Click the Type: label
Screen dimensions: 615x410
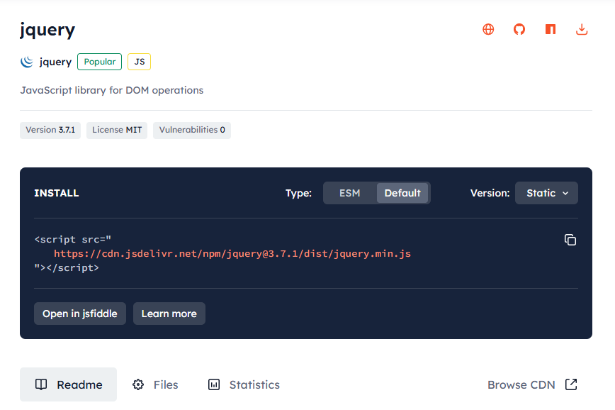[298, 193]
